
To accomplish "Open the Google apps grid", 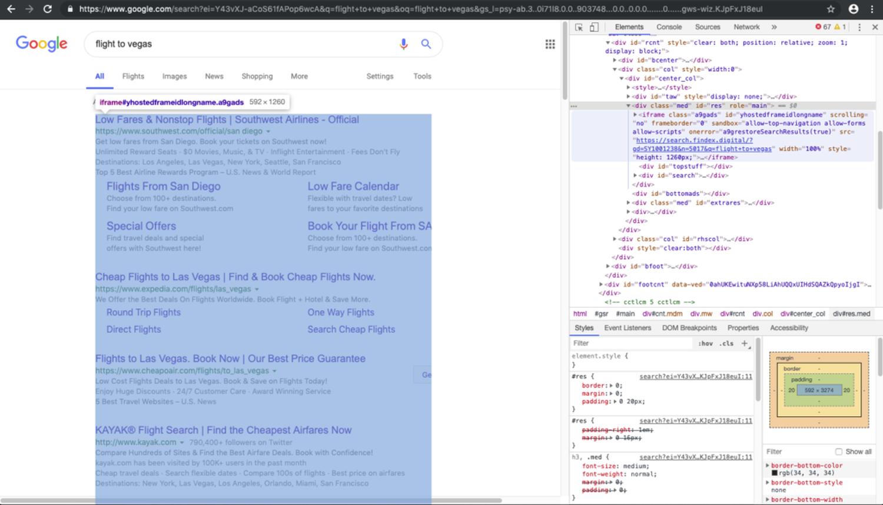I will click(x=550, y=44).
